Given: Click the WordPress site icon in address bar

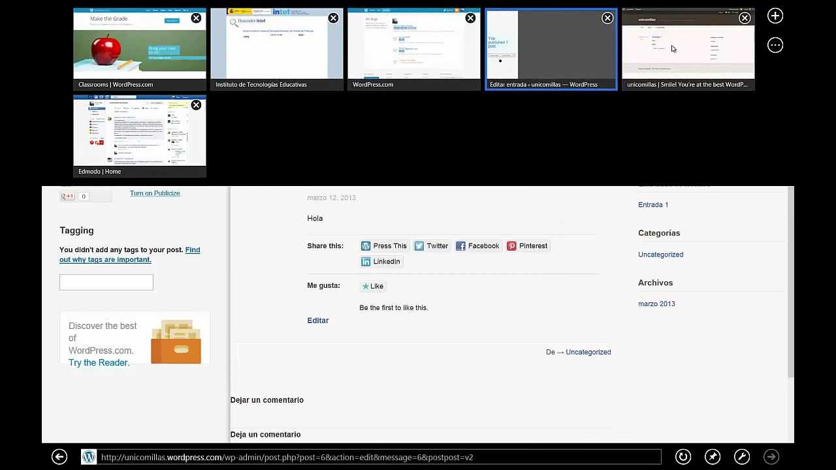Looking at the screenshot, I should [x=89, y=457].
